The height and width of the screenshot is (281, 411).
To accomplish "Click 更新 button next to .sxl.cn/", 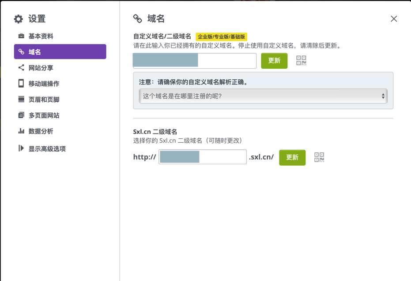I will 292,157.
